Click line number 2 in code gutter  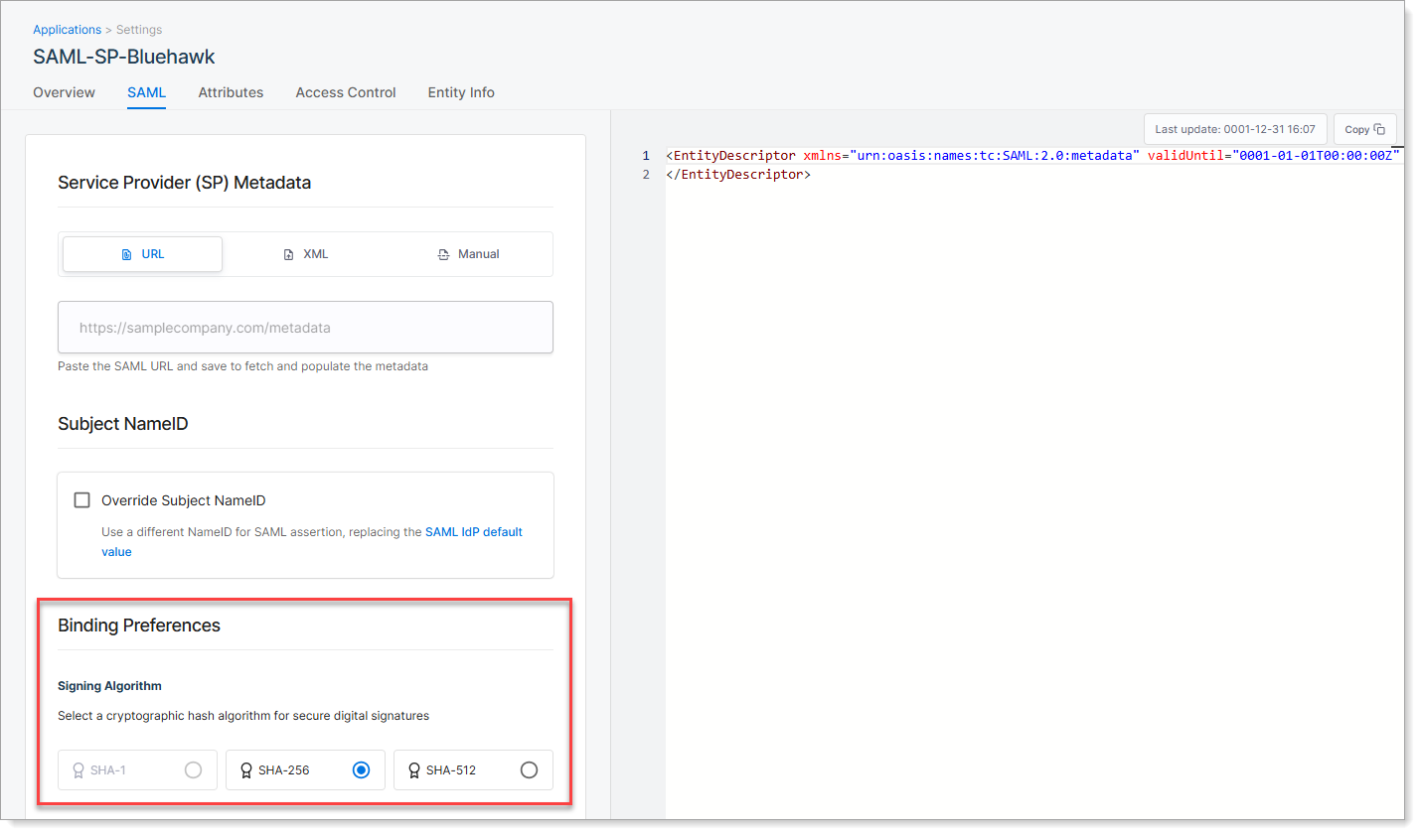click(646, 175)
